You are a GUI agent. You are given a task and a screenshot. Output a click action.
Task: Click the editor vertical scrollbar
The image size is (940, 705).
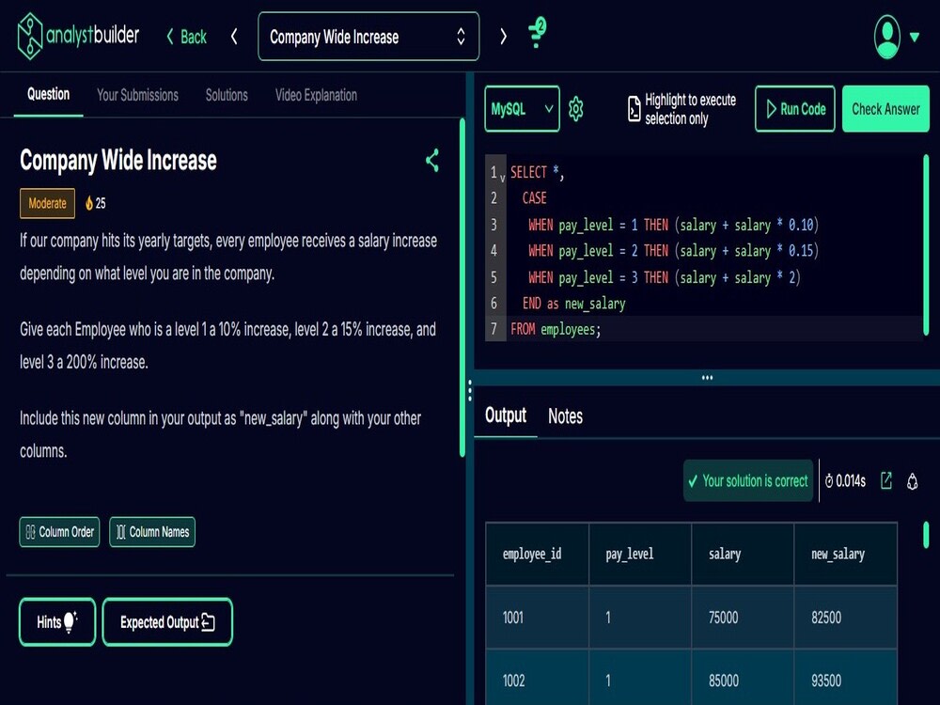pyautogui.click(x=926, y=244)
